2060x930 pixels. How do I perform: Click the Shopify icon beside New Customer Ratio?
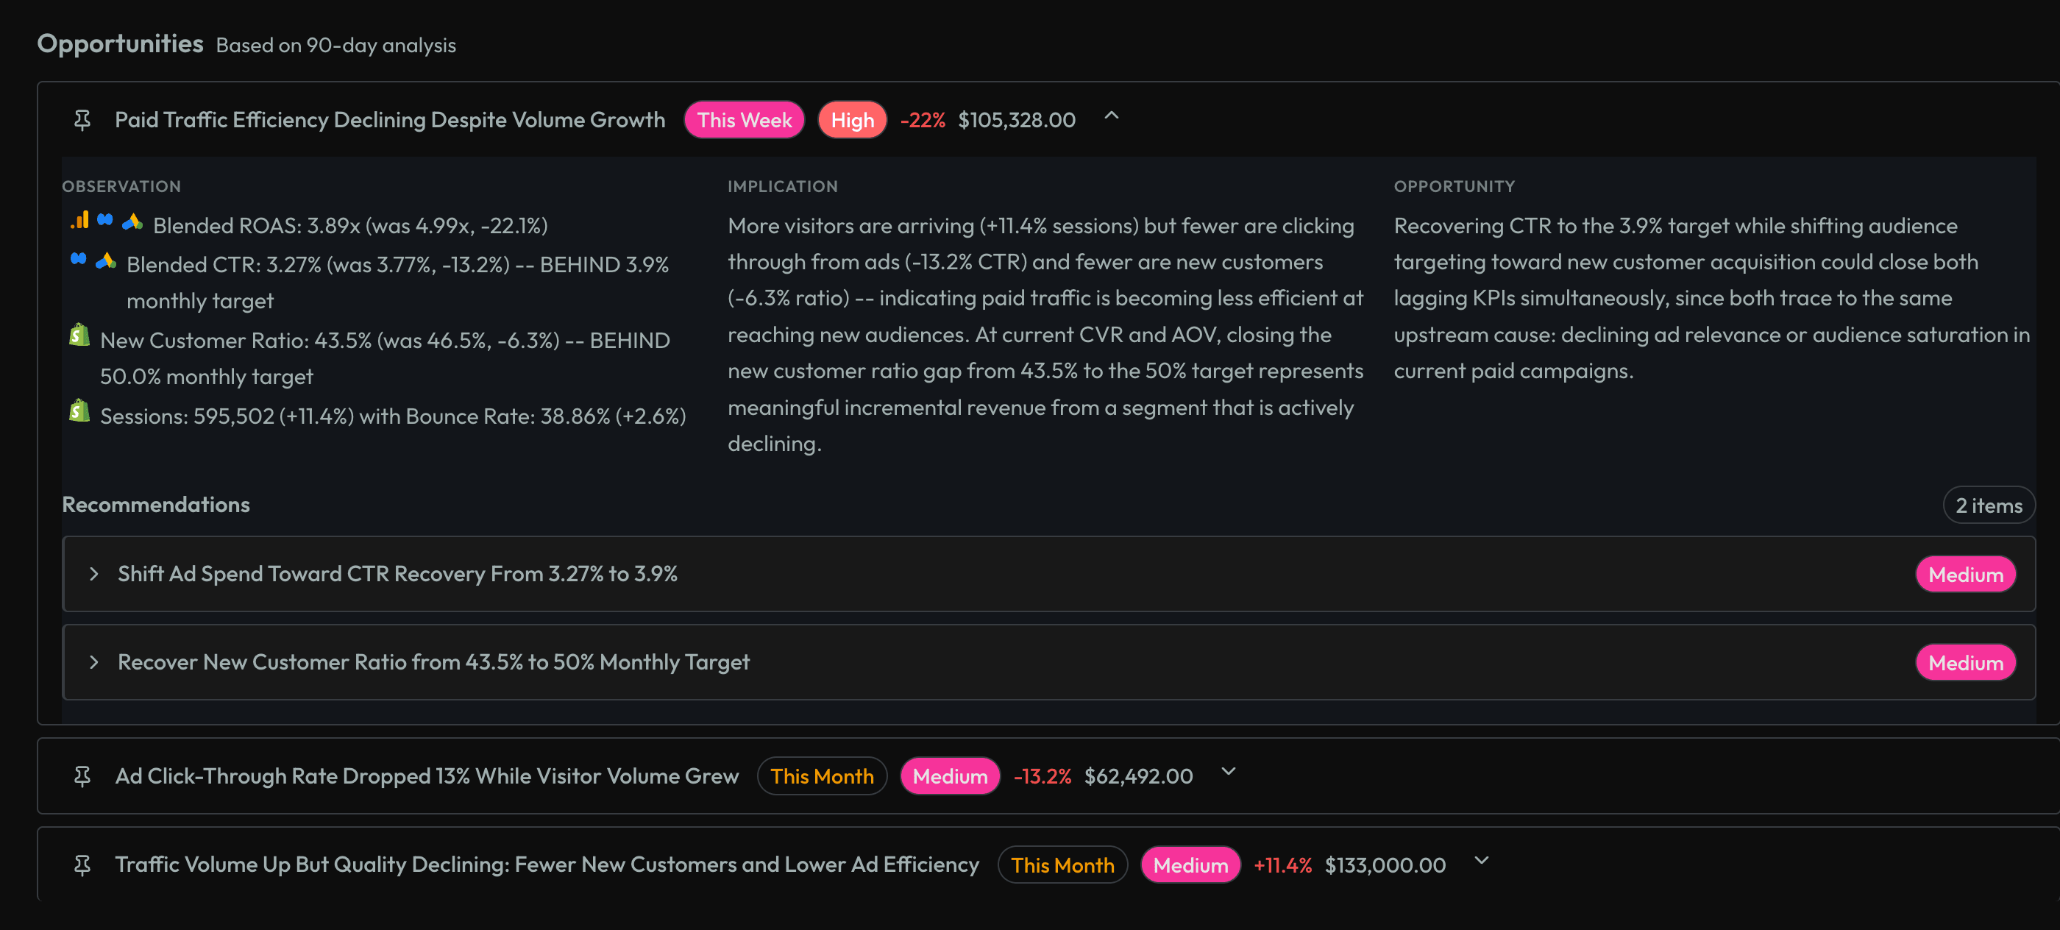(79, 335)
